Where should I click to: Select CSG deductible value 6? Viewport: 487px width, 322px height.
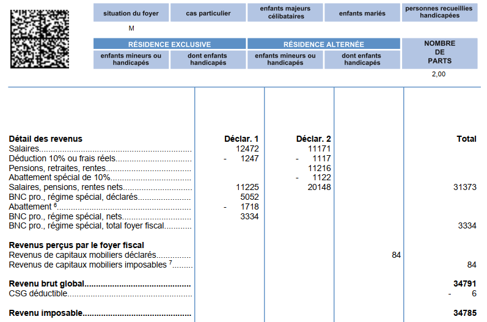pyautogui.click(x=474, y=293)
